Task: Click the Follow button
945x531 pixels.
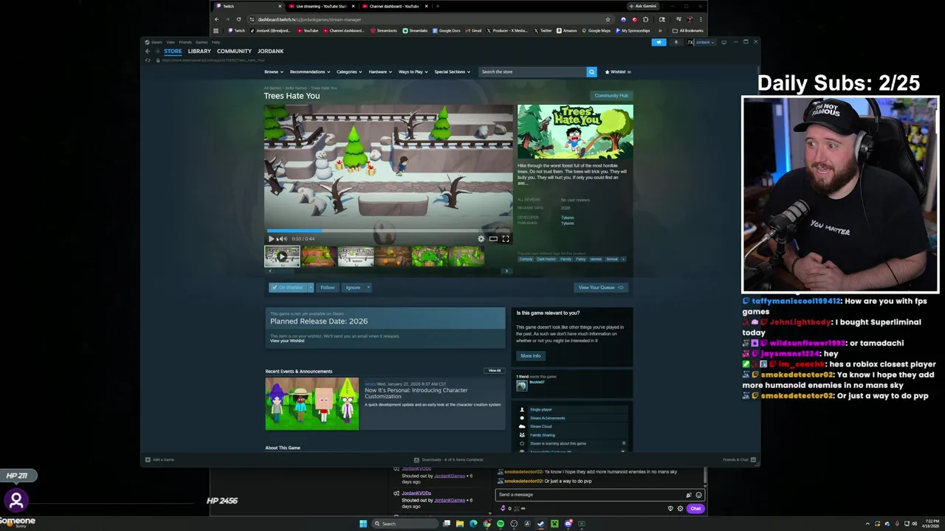Action: [x=328, y=288]
